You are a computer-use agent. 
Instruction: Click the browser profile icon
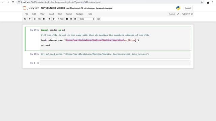208,2
